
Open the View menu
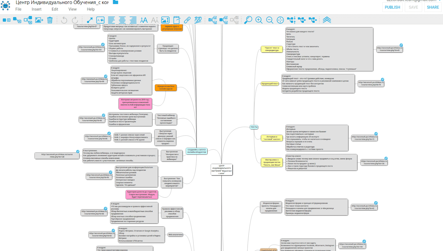pyautogui.click(x=73, y=9)
